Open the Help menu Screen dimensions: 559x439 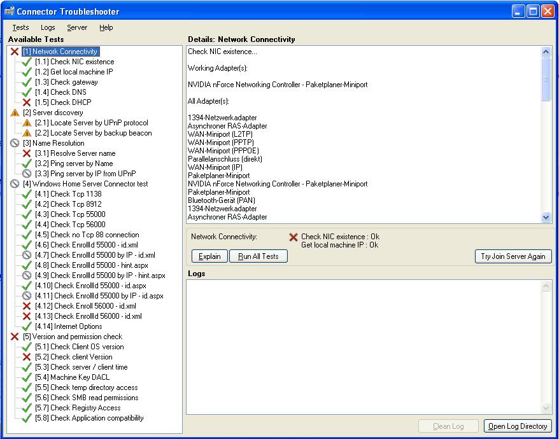[x=106, y=27]
